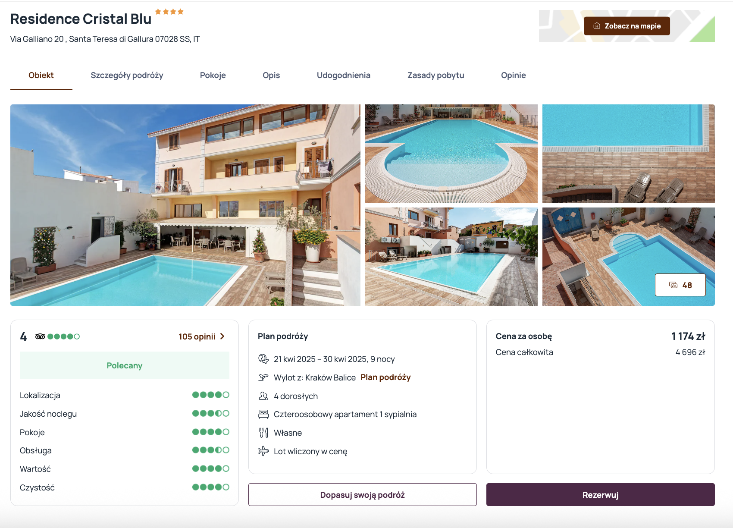Click the Rezerwuj button

coord(601,495)
